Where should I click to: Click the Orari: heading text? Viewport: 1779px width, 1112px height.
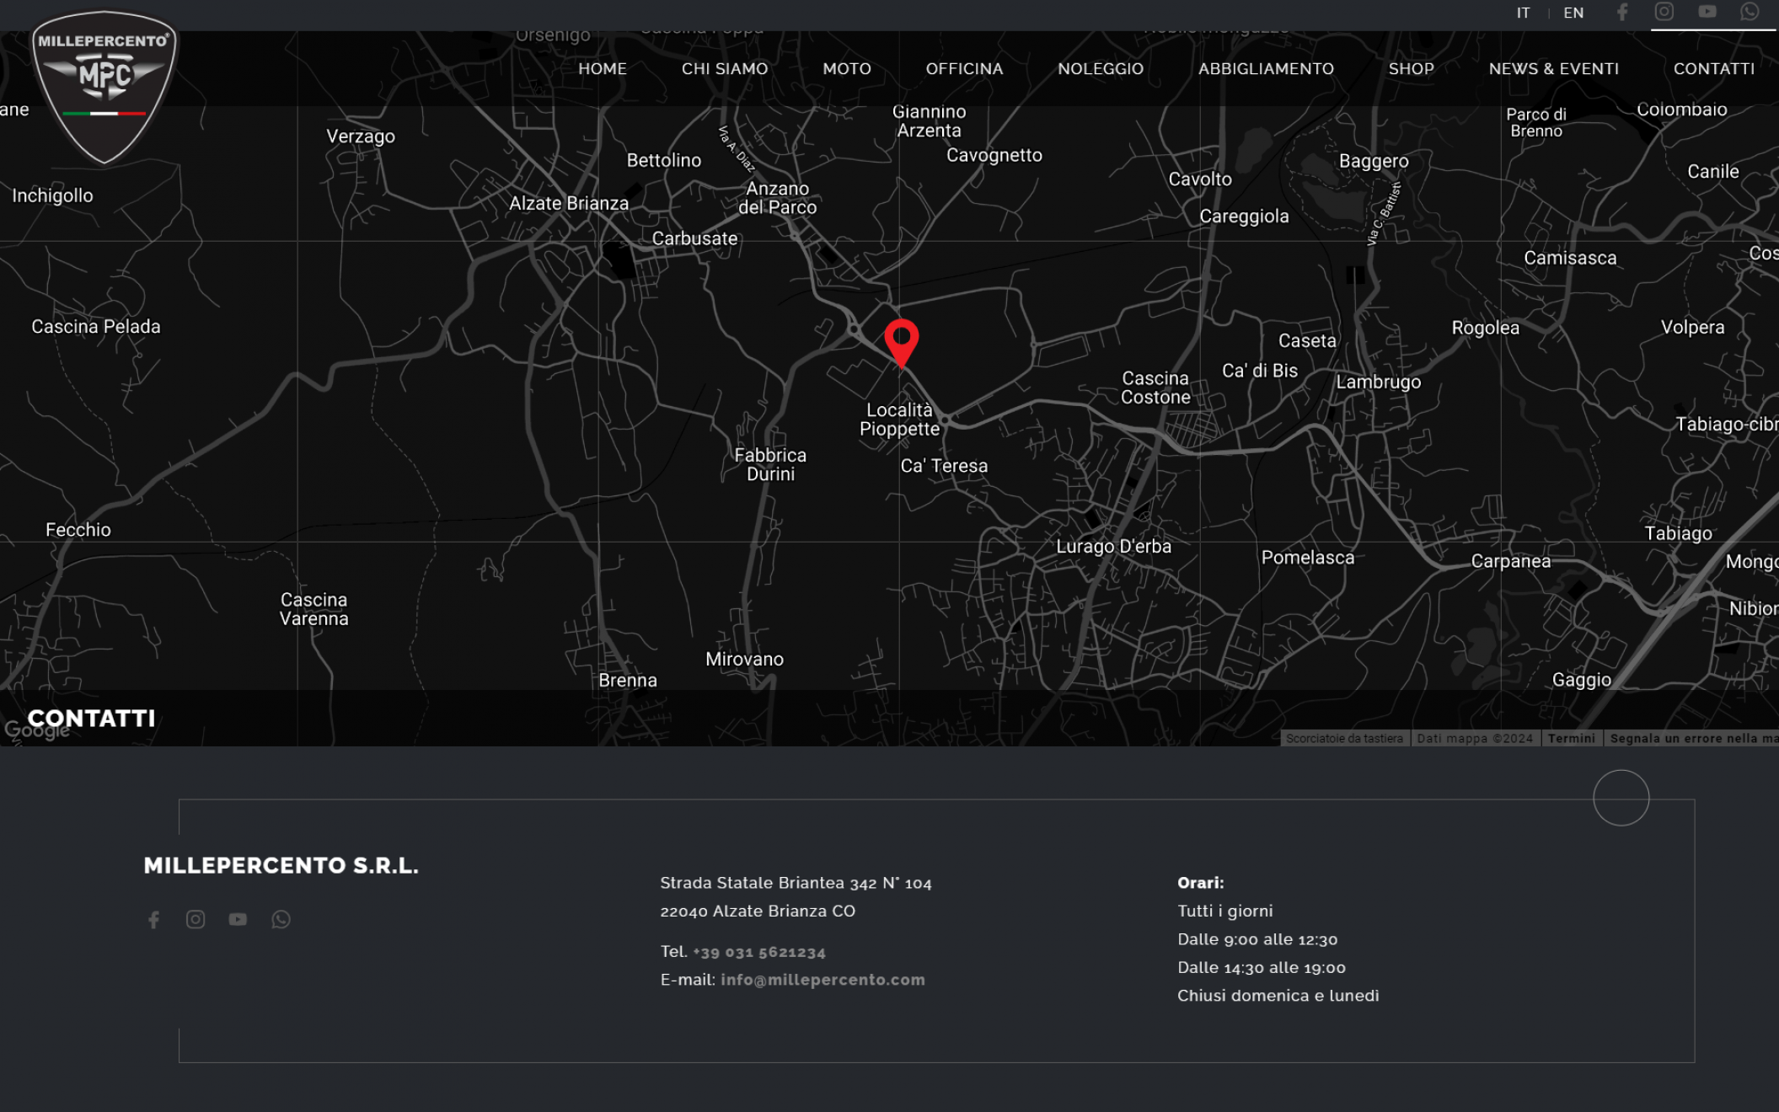click(x=1200, y=883)
